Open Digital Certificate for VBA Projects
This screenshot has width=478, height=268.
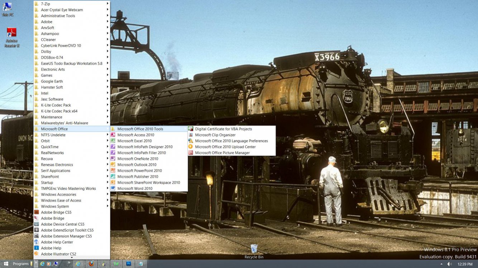coord(232,129)
